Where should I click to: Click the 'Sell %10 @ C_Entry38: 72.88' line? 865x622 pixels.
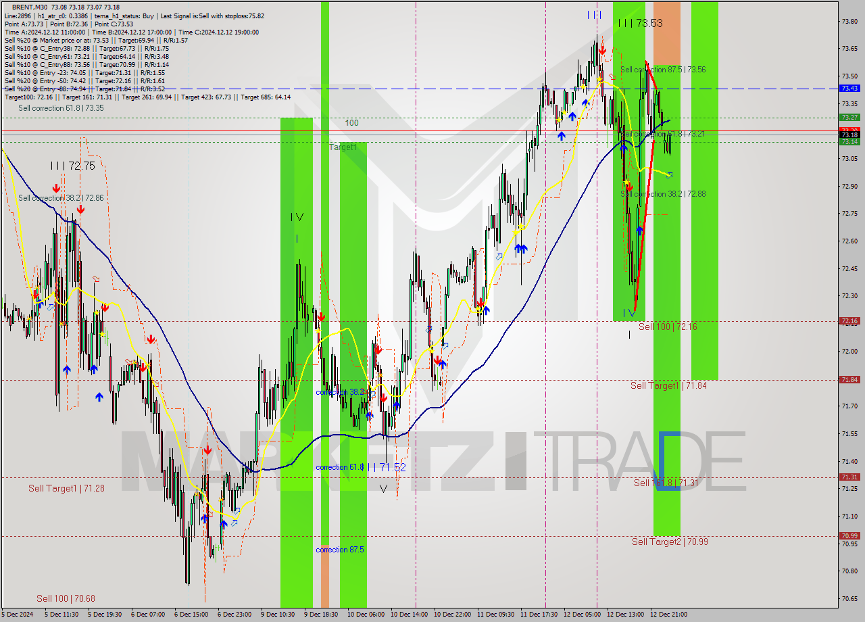coord(86,48)
